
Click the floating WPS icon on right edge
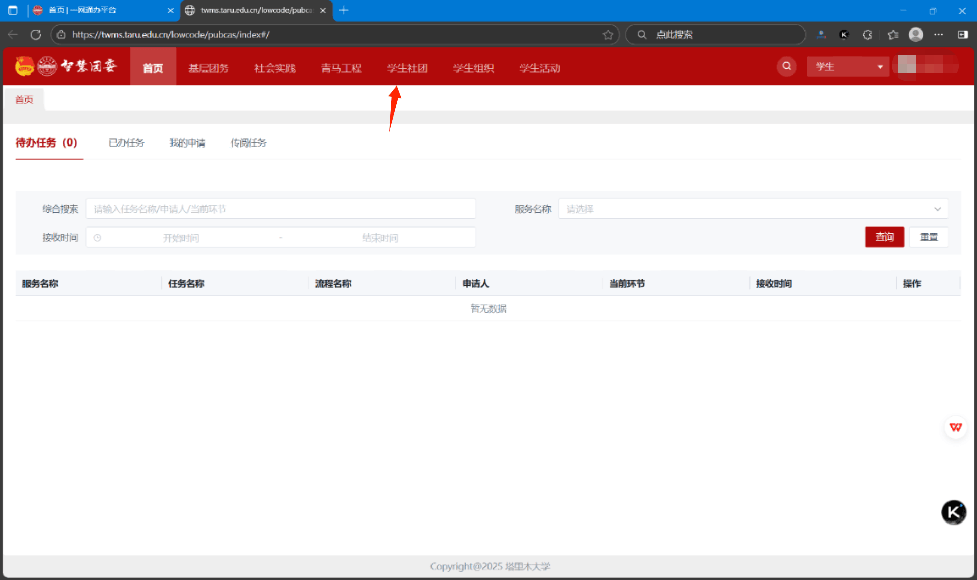pos(955,427)
